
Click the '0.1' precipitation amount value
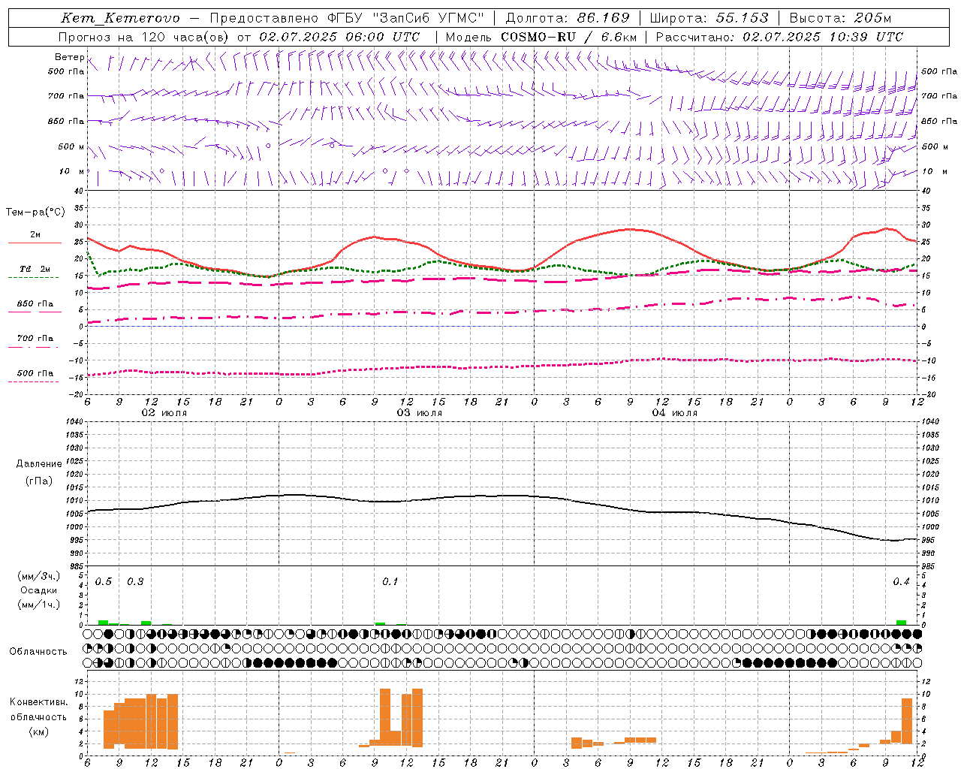click(390, 582)
